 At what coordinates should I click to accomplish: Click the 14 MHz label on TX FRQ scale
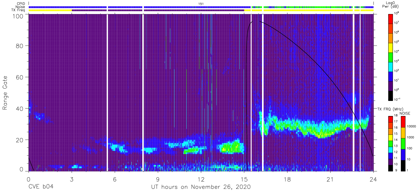point(396,140)
